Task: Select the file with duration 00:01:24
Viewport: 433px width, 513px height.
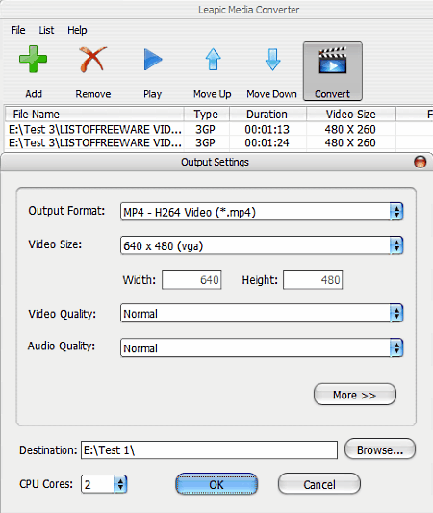Action: coord(218,142)
